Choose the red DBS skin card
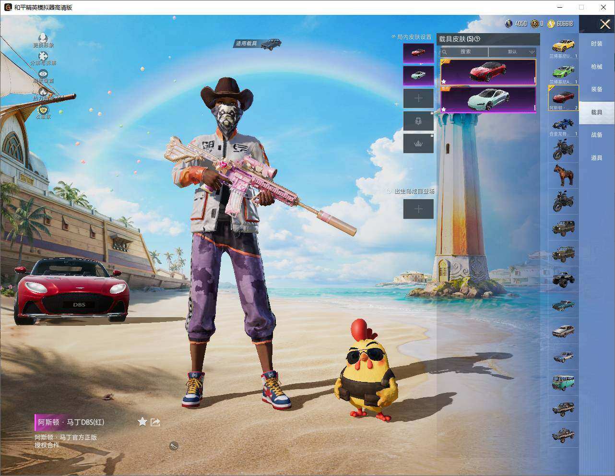The height and width of the screenshot is (476, 615). pyautogui.click(x=488, y=72)
